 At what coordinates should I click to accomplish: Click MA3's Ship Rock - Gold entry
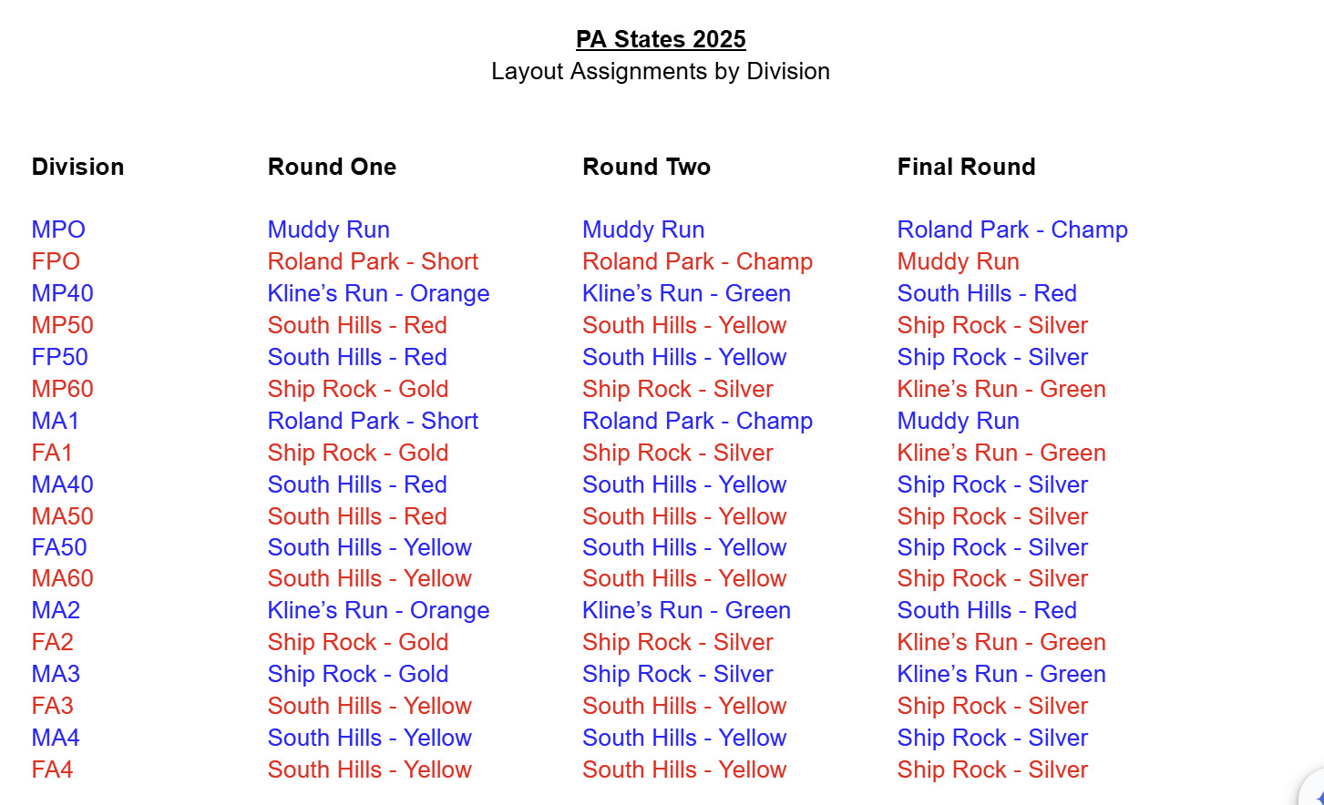pos(358,674)
